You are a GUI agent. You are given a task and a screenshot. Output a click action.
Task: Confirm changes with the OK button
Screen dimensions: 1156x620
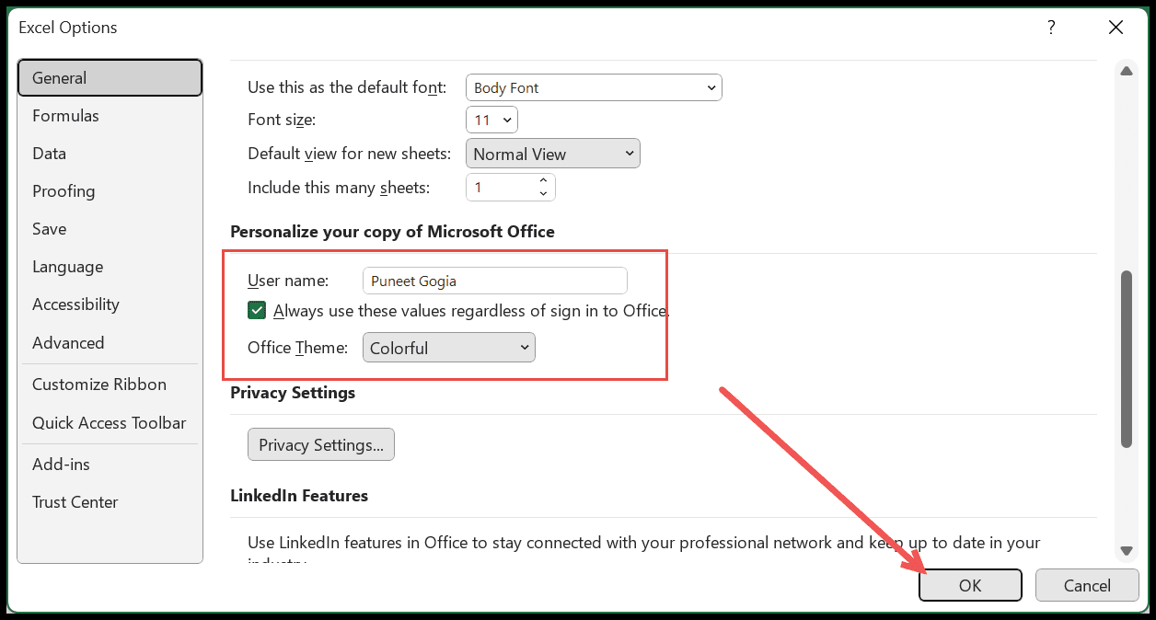(970, 585)
